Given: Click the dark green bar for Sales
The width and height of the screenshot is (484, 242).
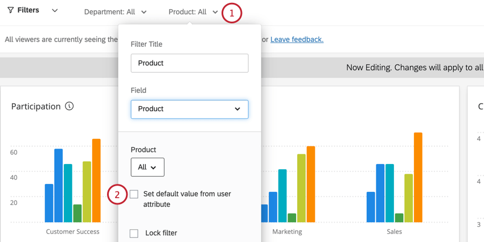Looking at the screenshot, I should pyautogui.click(x=399, y=218).
